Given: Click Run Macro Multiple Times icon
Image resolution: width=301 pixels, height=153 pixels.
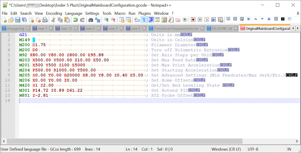Looking at the screenshot, I should [x=213, y=19].
